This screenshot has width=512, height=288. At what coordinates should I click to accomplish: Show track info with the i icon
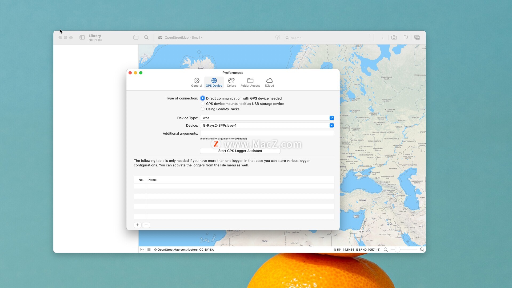coord(382,38)
